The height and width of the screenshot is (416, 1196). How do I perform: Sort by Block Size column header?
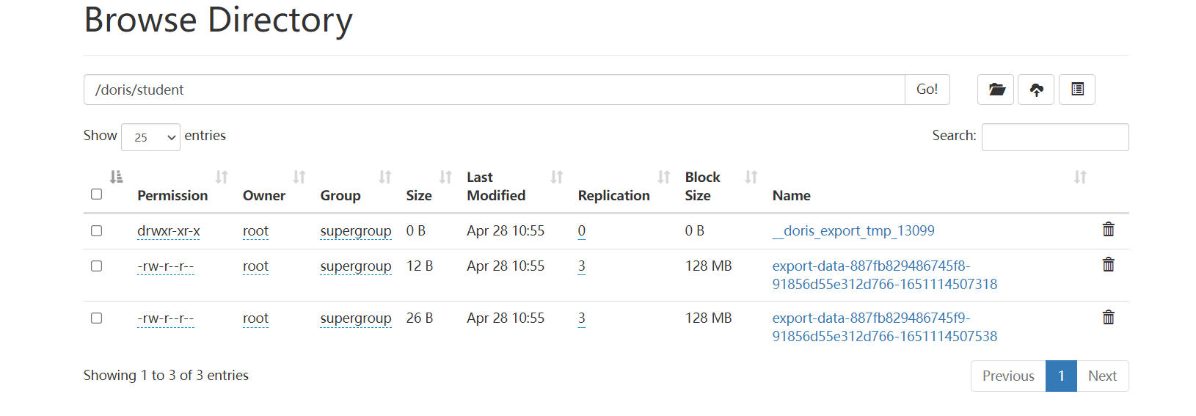(702, 186)
